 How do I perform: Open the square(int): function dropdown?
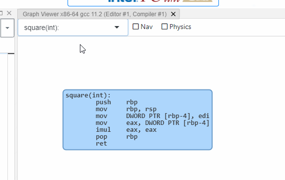[73, 28]
